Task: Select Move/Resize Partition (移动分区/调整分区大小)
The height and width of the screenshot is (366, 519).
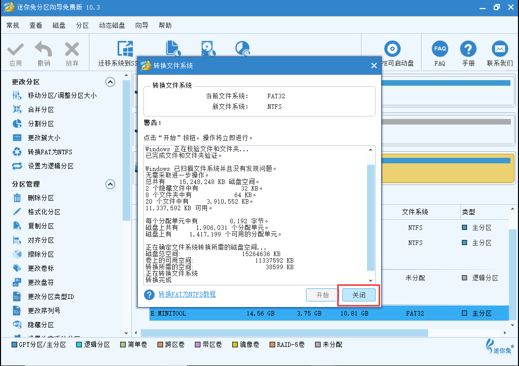Action: (x=55, y=96)
